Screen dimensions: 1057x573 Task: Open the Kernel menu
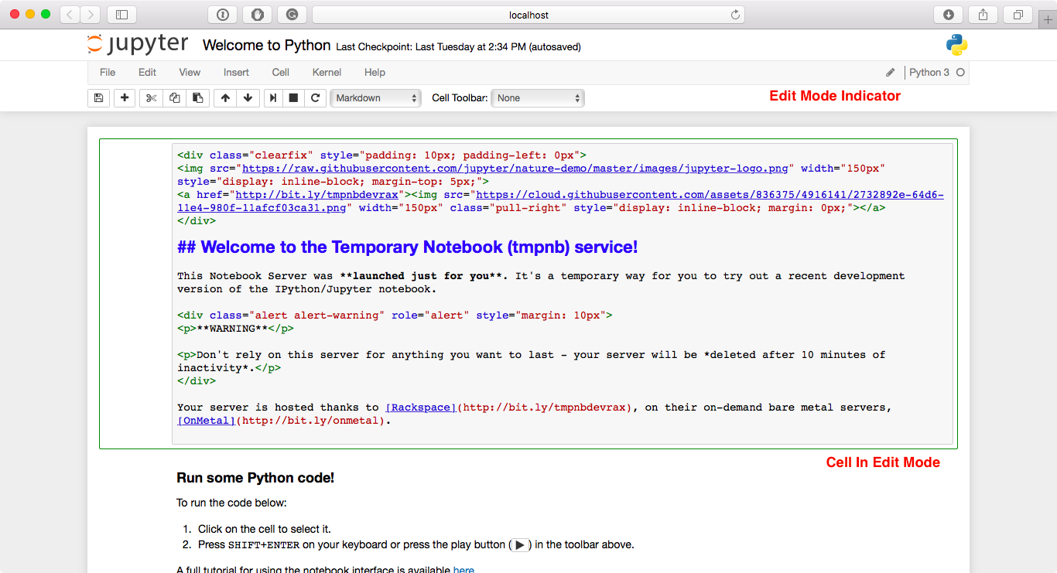tap(327, 73)
